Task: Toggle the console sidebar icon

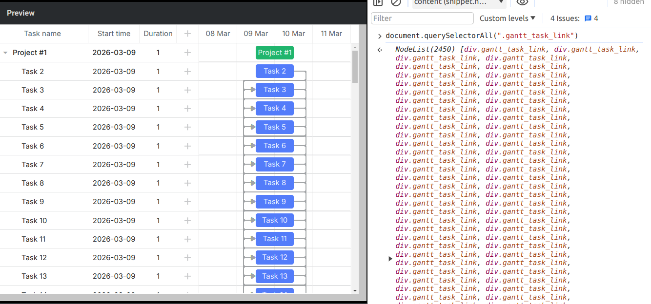Action: (378, 2)
